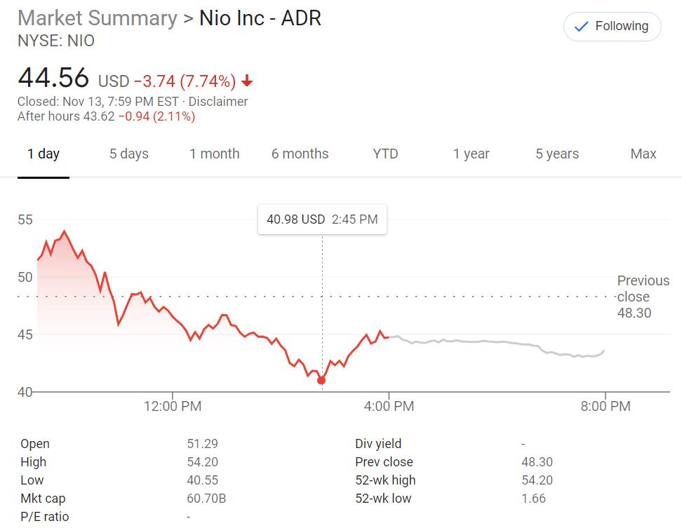The image size is (682, 528).
Task: Select the 6 months time range
Action: coord(300,154)
